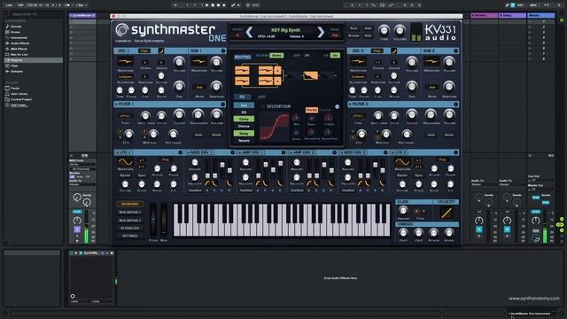Open the SUB 2 section menu button

(x=455, y=51)
